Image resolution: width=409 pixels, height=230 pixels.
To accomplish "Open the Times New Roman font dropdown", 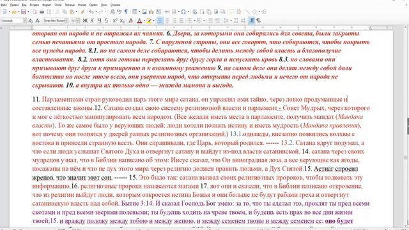I will tap(66, 20).
